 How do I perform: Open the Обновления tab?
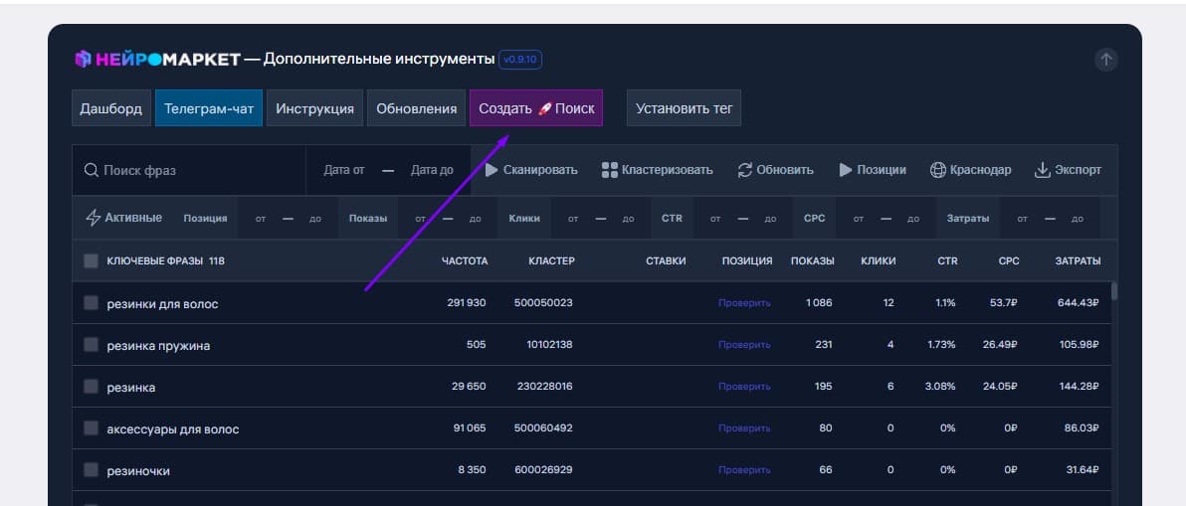tap(416, 108)
